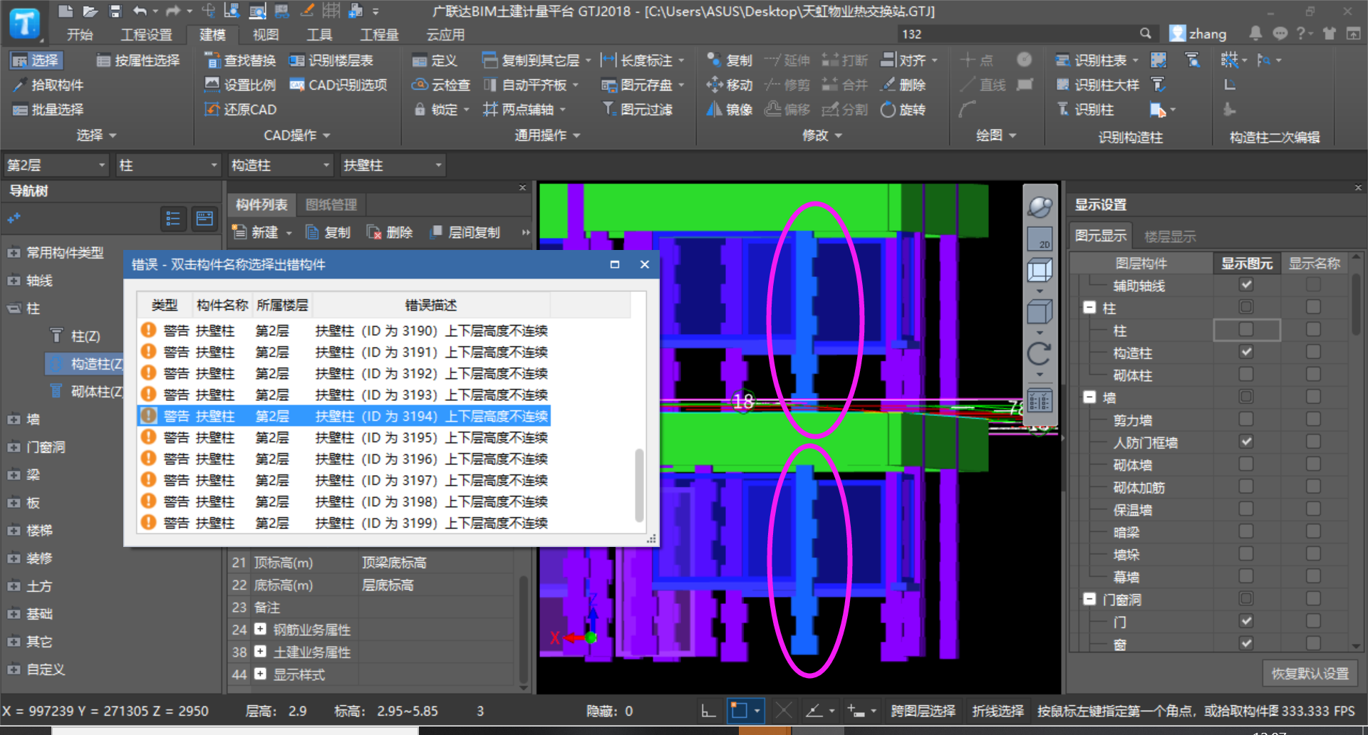Click the 跨图层选择 status bar button

click(922, 711)
